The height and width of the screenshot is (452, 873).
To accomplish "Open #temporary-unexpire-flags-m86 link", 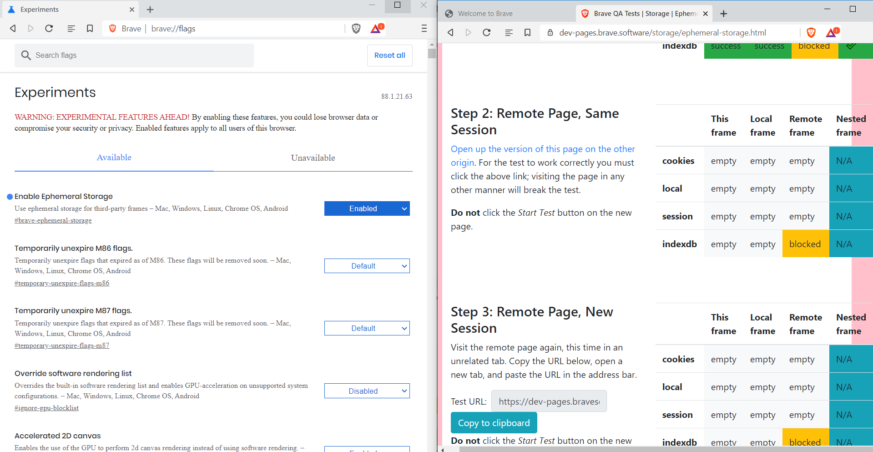I will click(62, 283).
